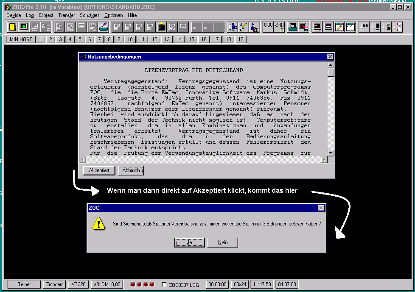
Task: Click the slider with black monitor icon
Action: click(x=375, y=27)
